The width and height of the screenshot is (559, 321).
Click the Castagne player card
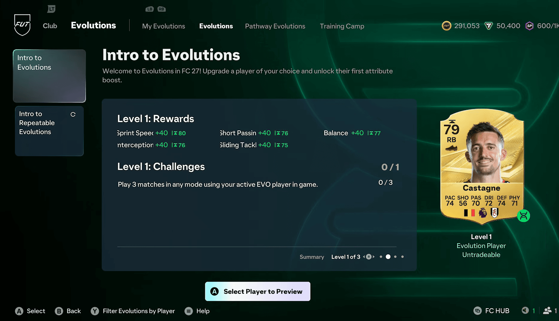pyautogui.click(x=482, y=166)
